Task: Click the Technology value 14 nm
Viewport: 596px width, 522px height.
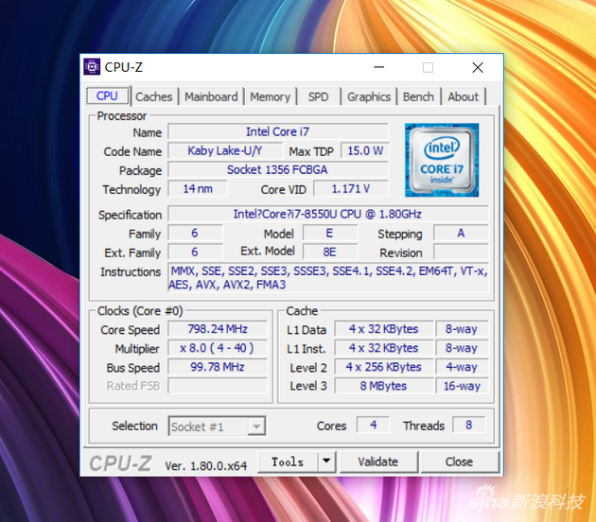Action: [198, 188]
